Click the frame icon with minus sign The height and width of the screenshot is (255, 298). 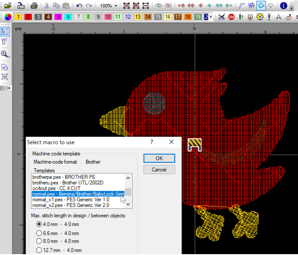(145, 6)
